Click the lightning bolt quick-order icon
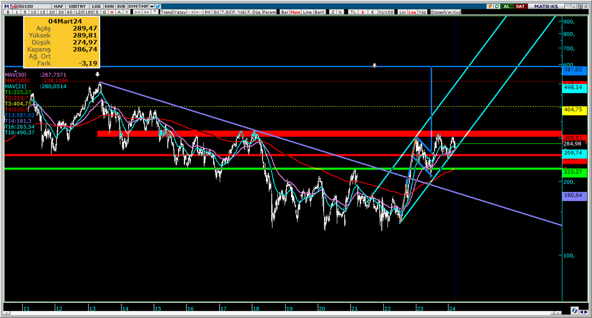The height and width of the screenshot is (318, 592). [x=490, y=6]
